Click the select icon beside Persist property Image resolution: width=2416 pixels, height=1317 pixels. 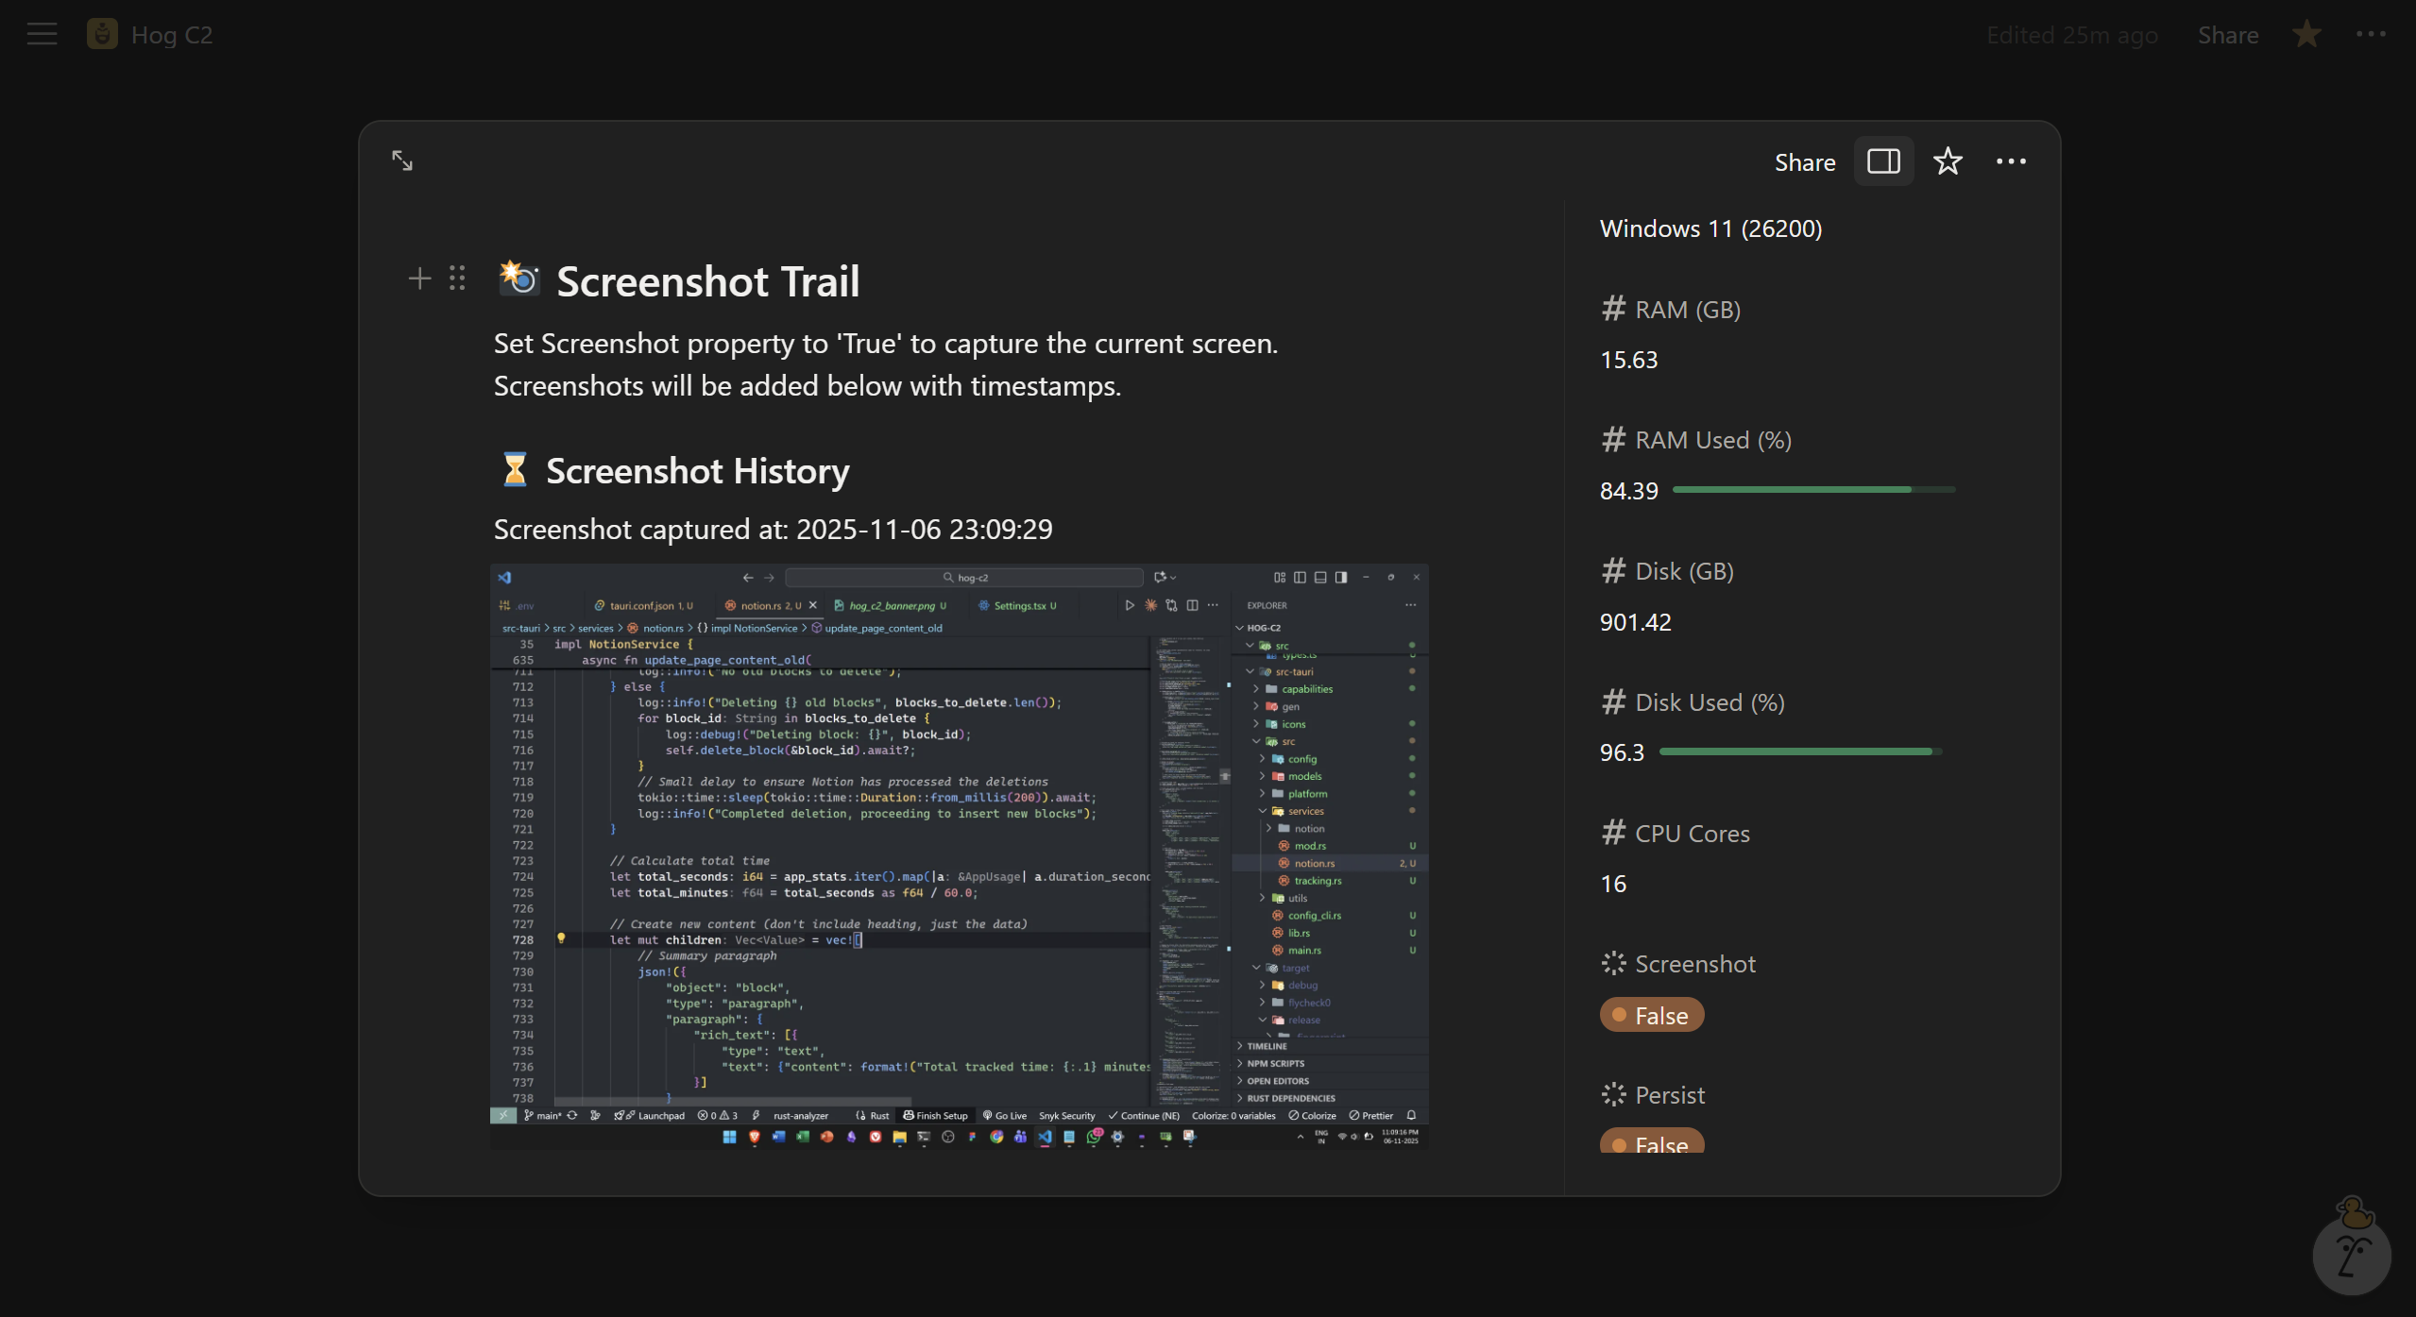point(1614,1094)
